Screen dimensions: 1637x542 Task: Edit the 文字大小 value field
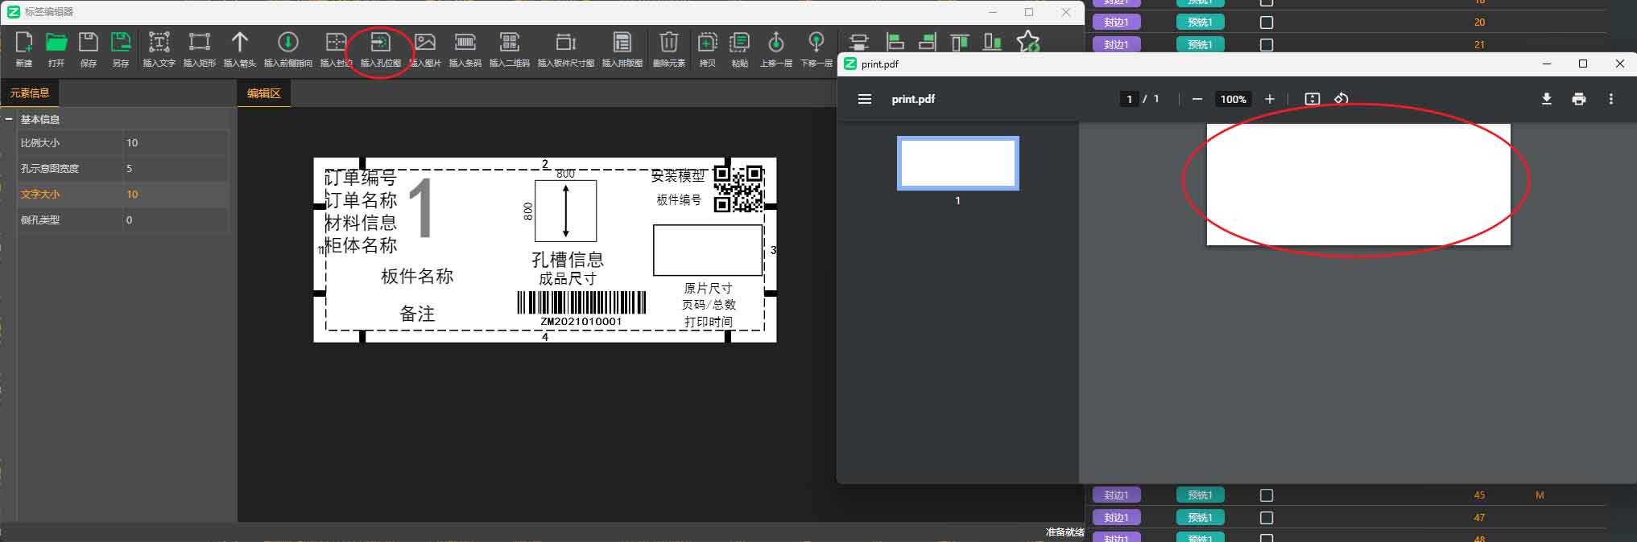click(176, 194)
